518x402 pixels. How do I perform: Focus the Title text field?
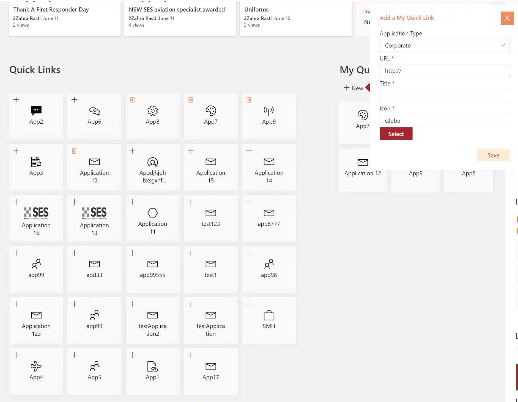(x=444, y=96)
